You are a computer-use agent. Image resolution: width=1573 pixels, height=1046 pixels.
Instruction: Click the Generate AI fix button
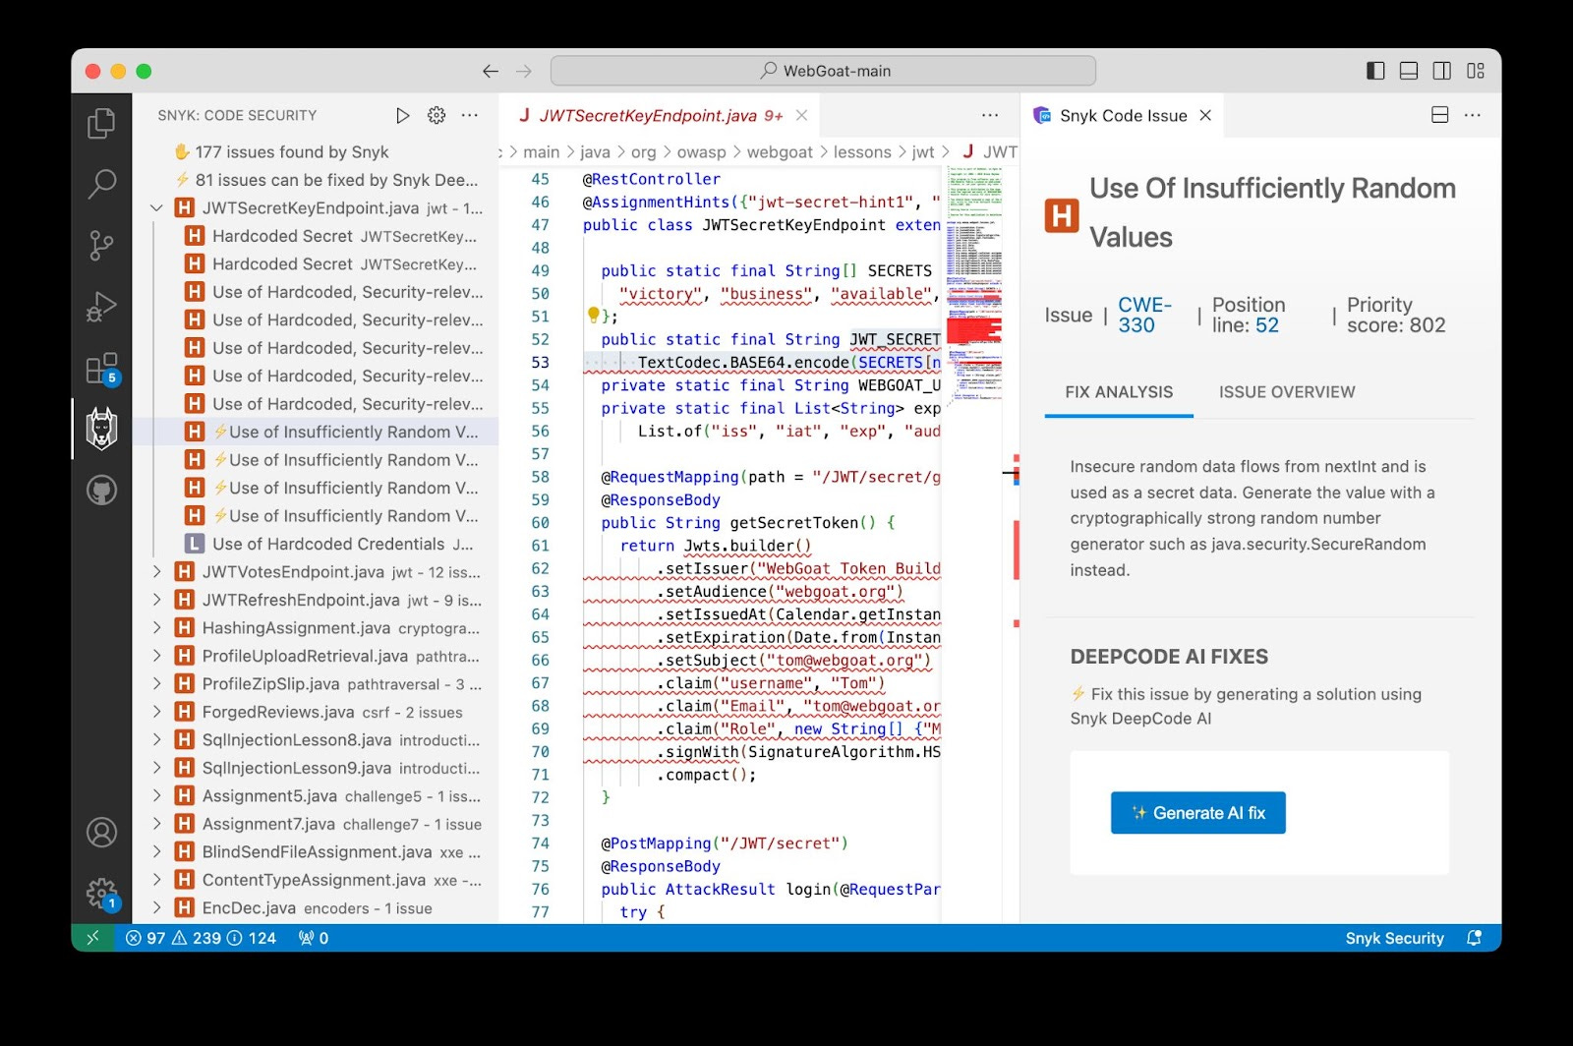click(x=1197, y=813)
